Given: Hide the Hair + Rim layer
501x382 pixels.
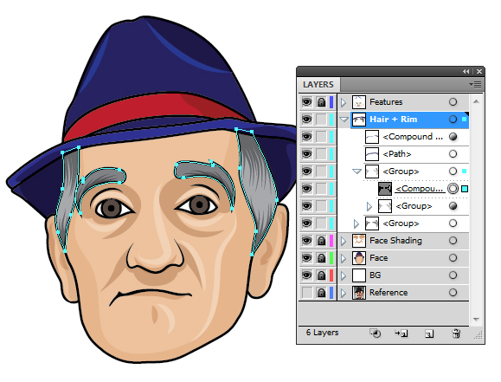Looking at the screenshot, I should coord(306,120).
